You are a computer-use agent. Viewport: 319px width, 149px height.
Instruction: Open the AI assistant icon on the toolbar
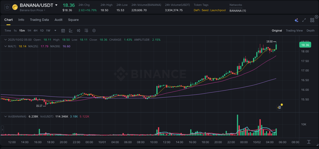coord(296,20)
